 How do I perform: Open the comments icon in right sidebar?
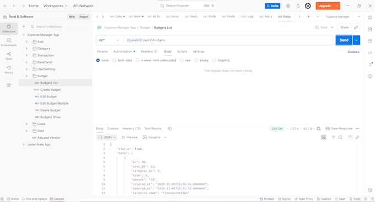pyautogui.click(x=370, y=41)
